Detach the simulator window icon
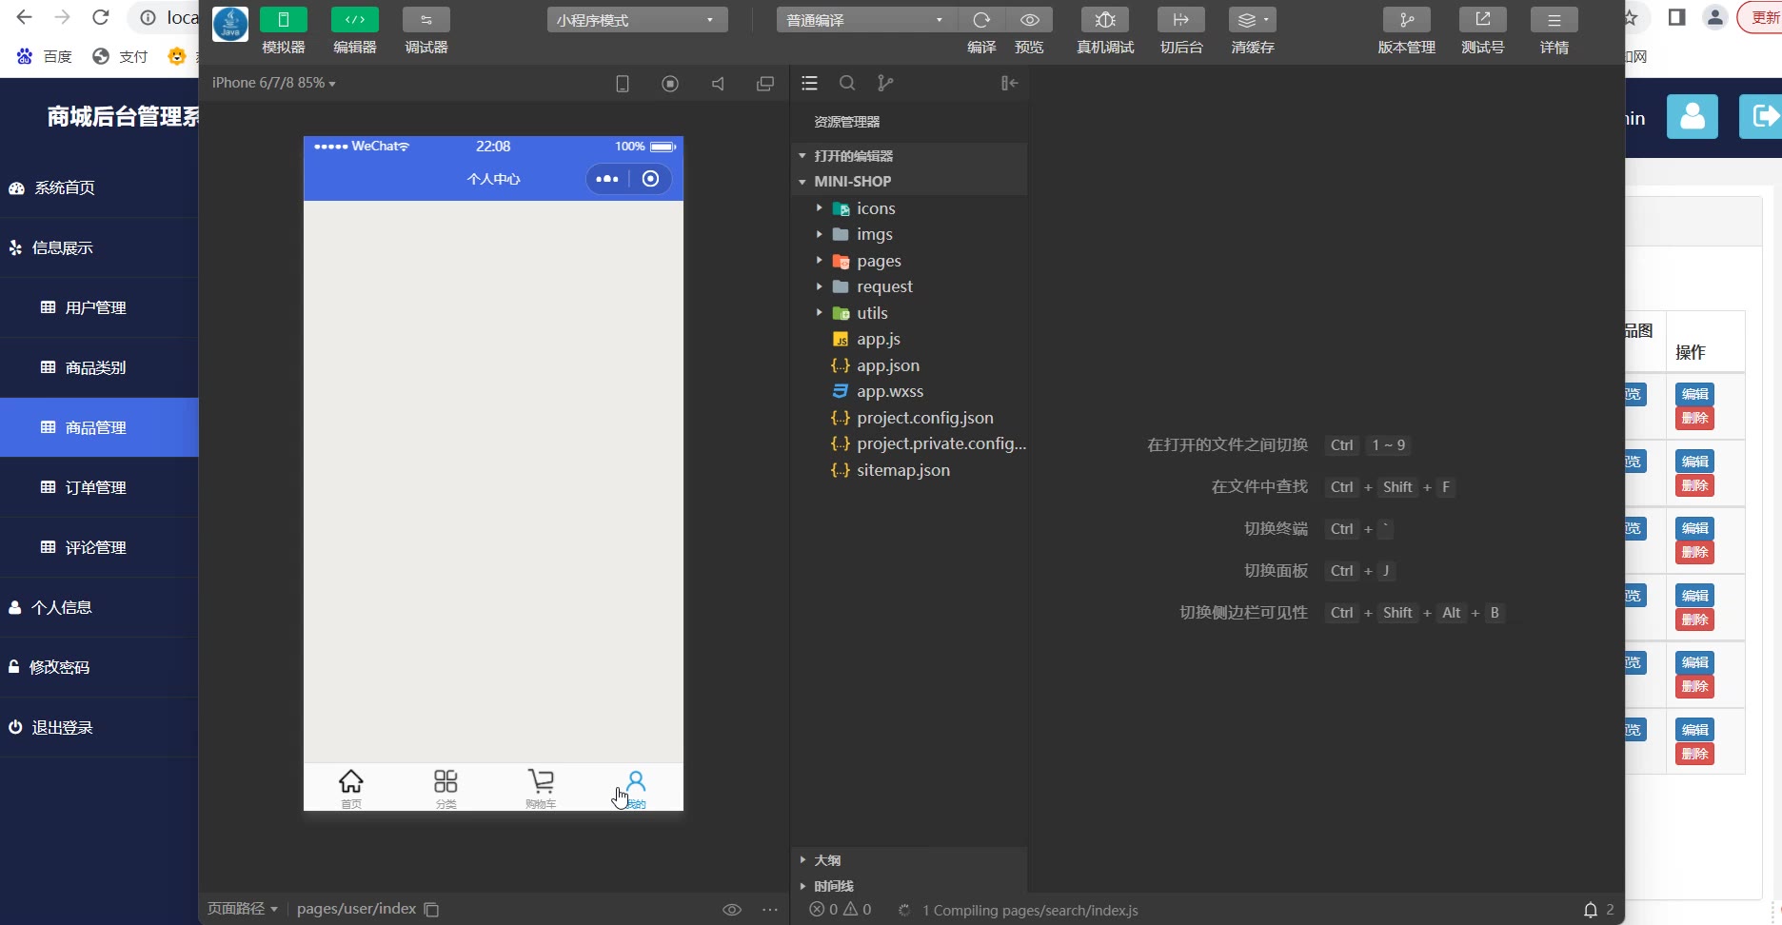 click(x=765, y=84)
